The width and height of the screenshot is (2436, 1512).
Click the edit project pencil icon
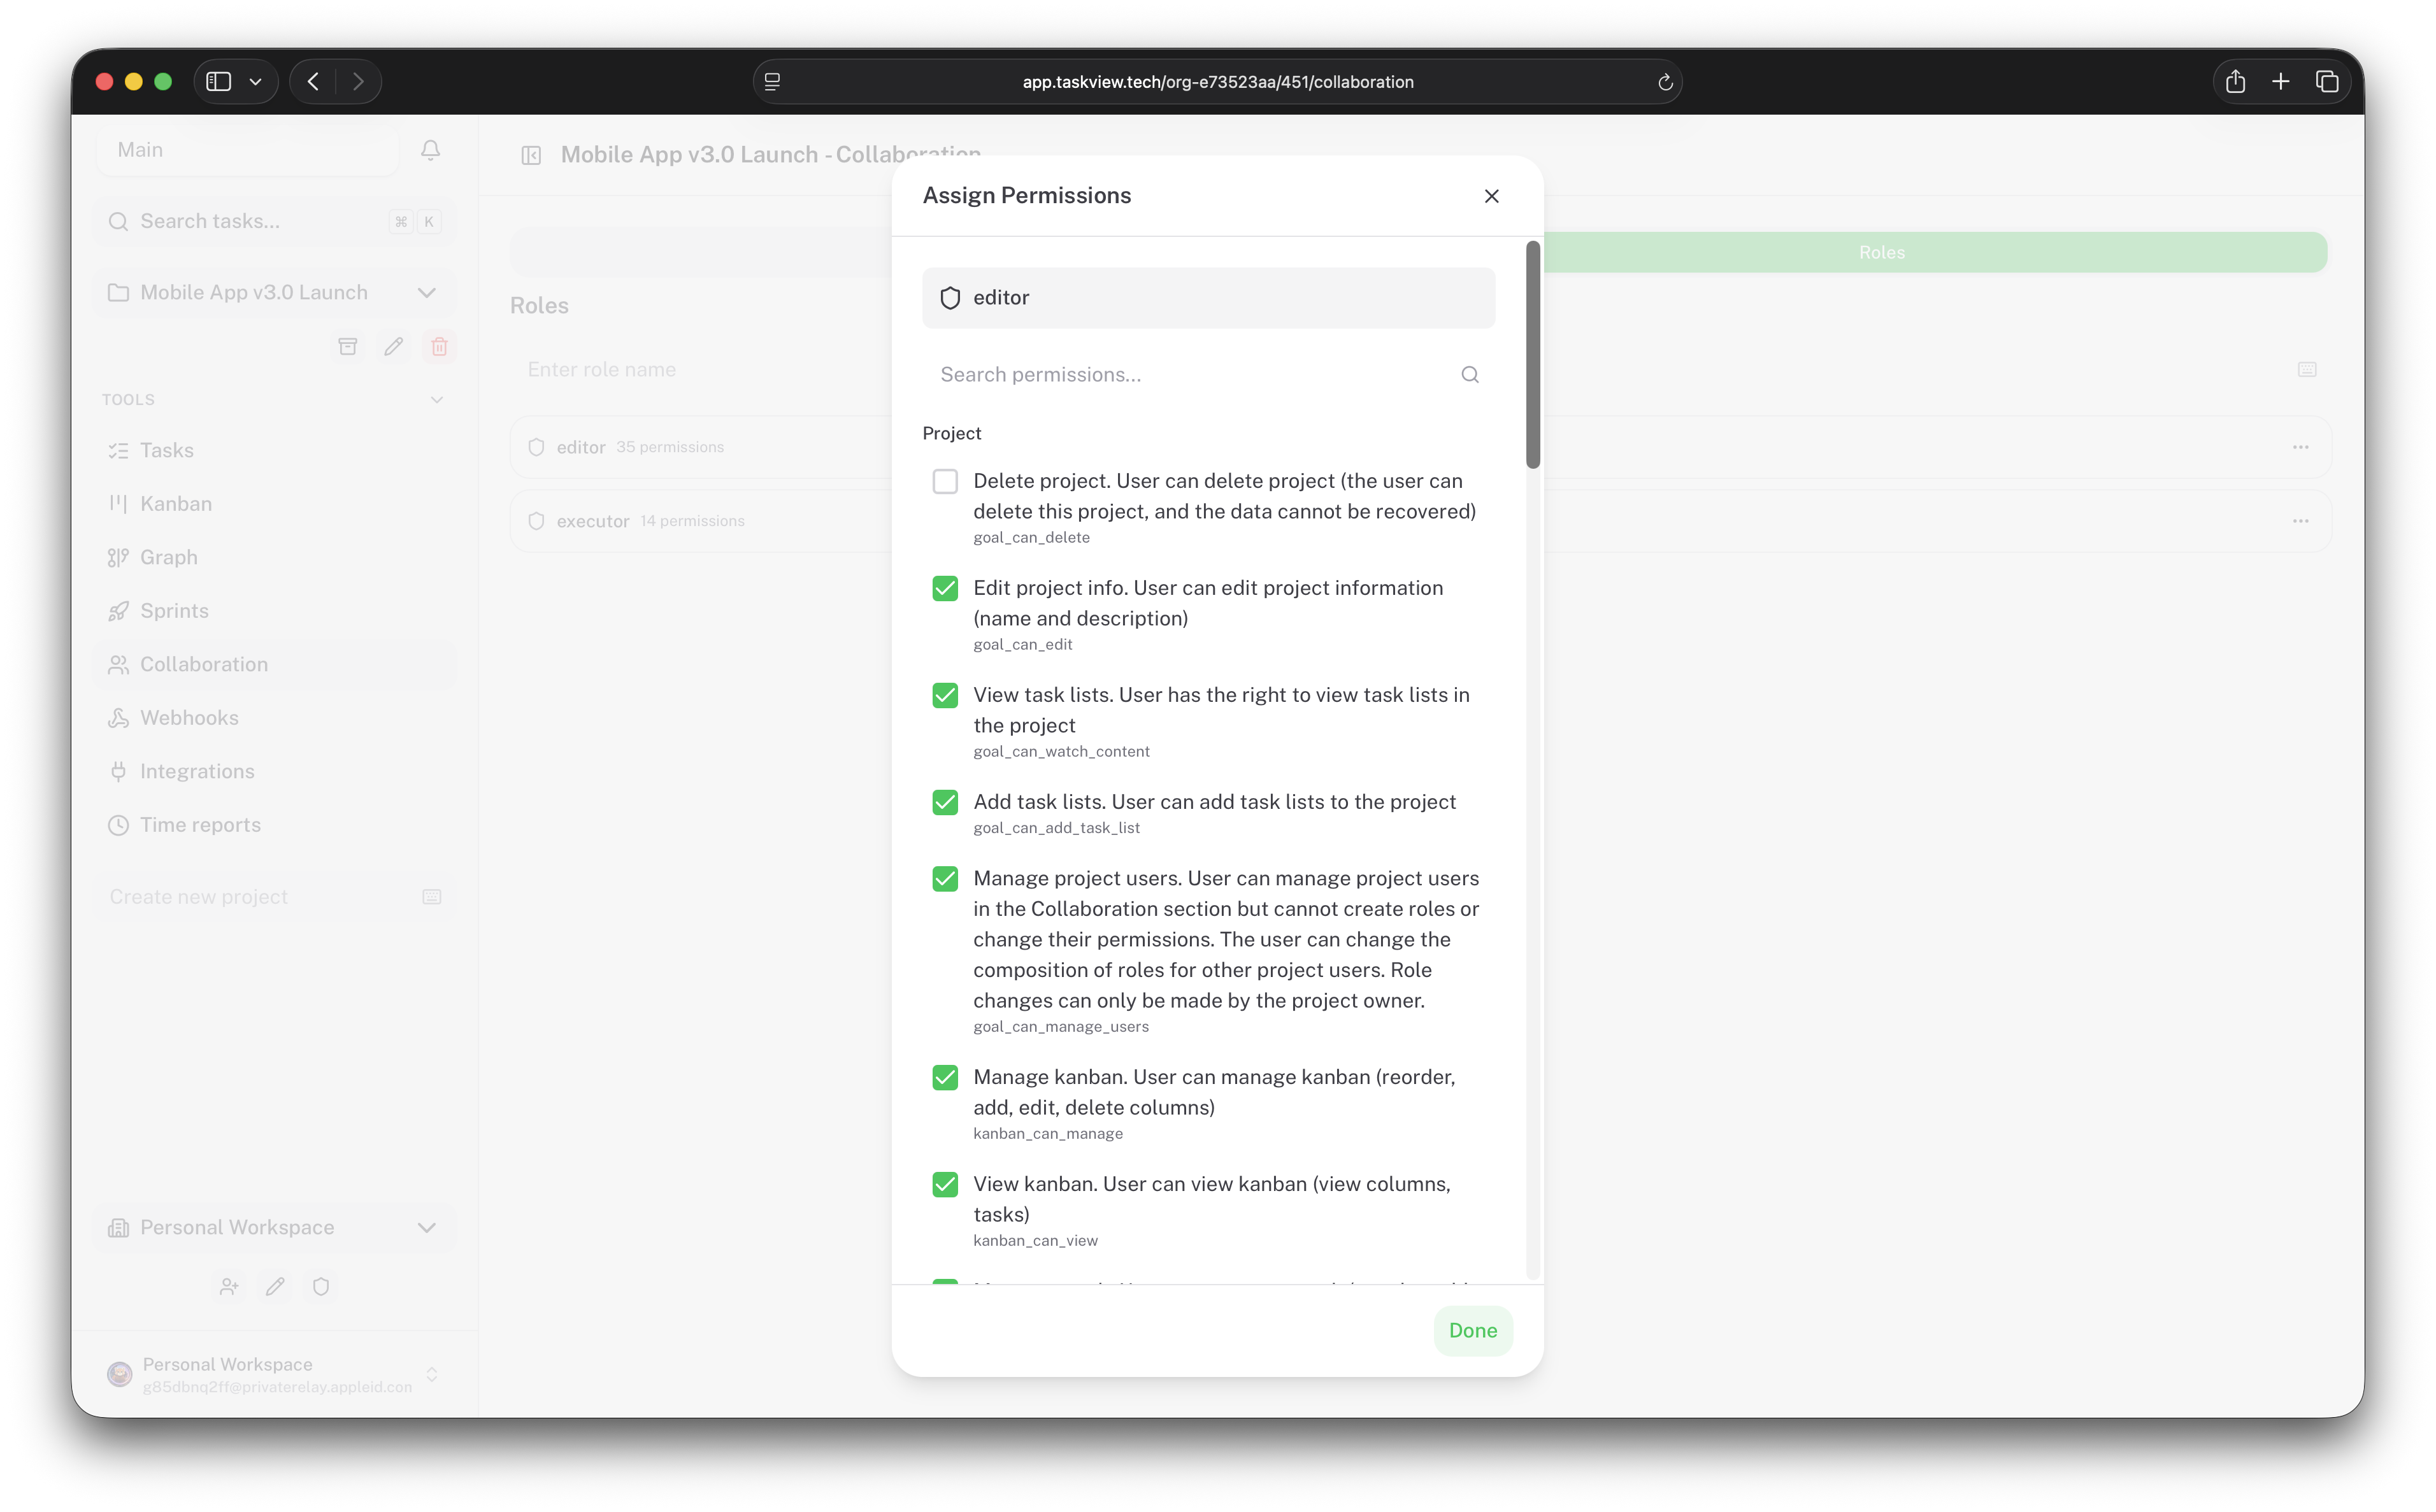click(393, 346)
